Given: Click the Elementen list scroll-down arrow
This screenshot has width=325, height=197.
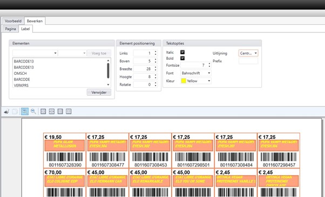Looking at the screenshot, I should tap(108, 85).
